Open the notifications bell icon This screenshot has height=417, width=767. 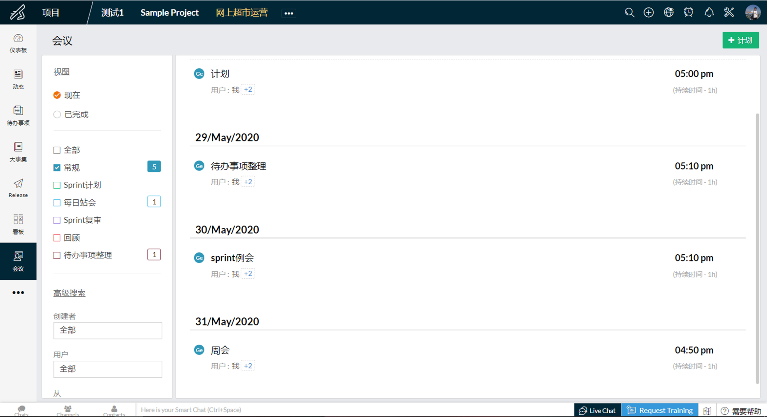coord(709,13)
